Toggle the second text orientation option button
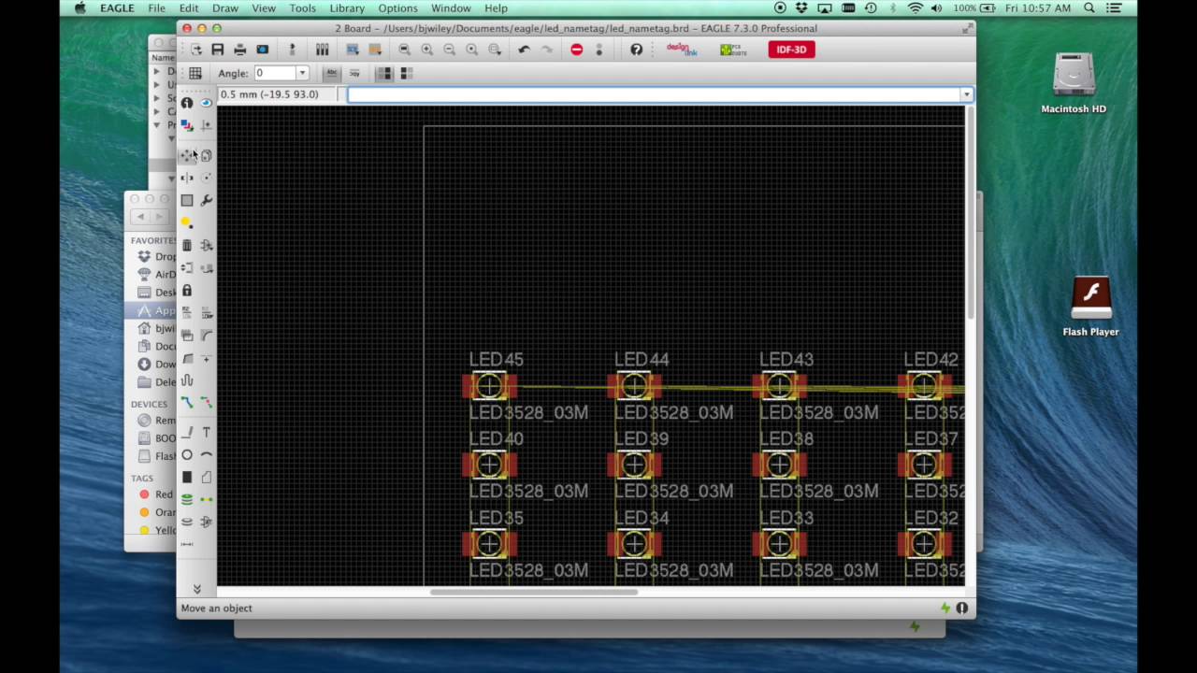This screenshot has width=1197, height=673. (354, 73)
